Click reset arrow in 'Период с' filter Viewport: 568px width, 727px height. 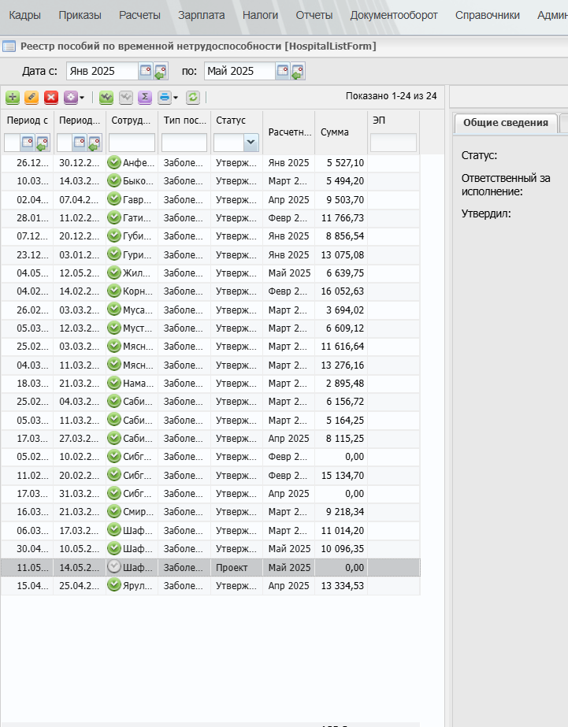click(43, 143)
